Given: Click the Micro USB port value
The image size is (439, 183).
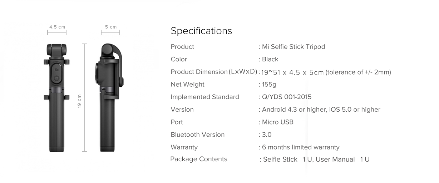Looking at the screenshot, I should coord(277,122).
